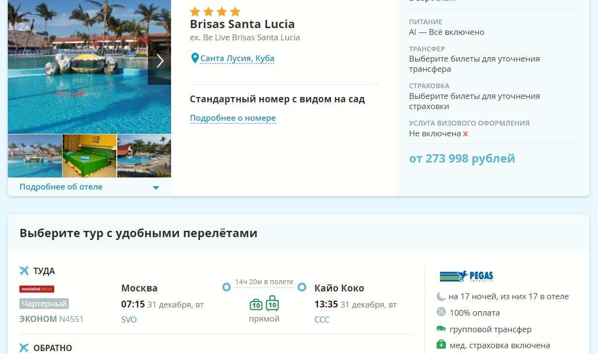Select the third thumbnail with palm trees

pyautogui.click(x=144, y=156)
